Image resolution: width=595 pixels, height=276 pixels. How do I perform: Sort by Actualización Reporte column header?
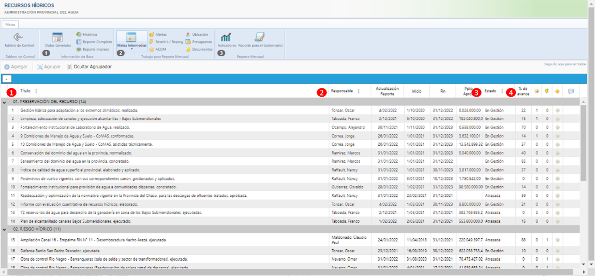point(388,91)
